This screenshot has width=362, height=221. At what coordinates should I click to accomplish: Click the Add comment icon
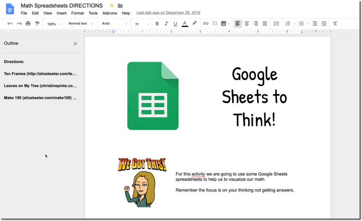(x=215, y=23)
